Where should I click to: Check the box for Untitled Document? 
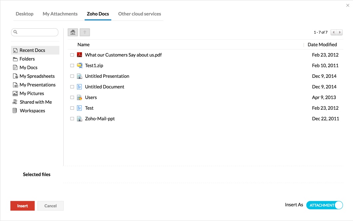coord(72,87)
